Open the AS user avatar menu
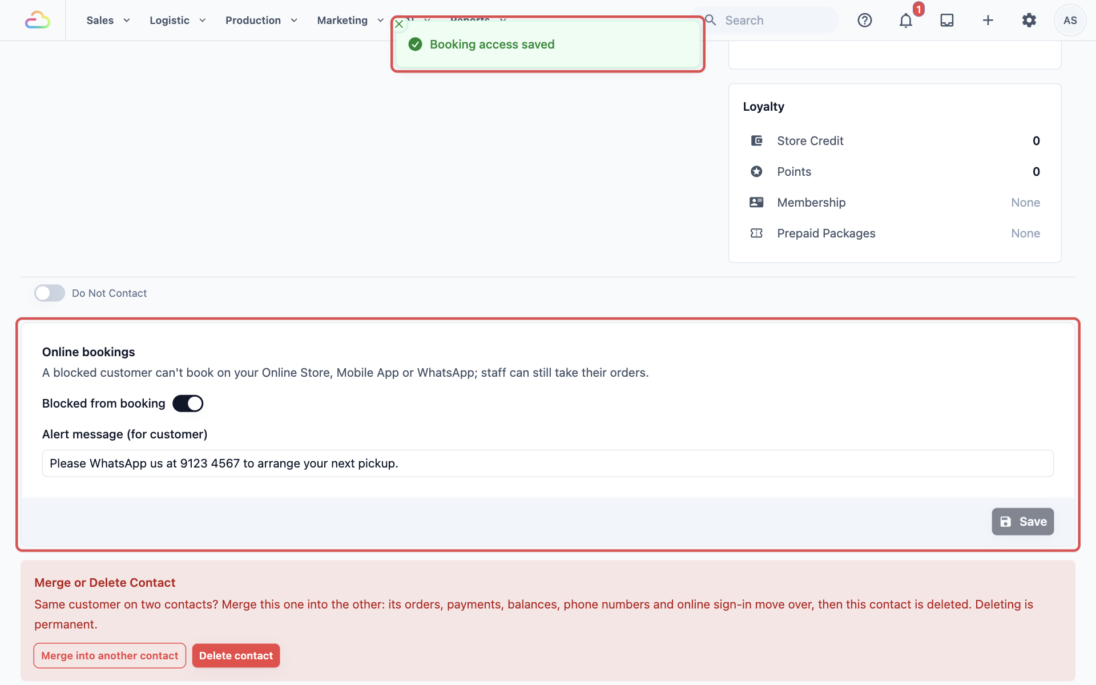Image resolution: width=1096 pixels, height=685 pixels. coord(1070,21)
